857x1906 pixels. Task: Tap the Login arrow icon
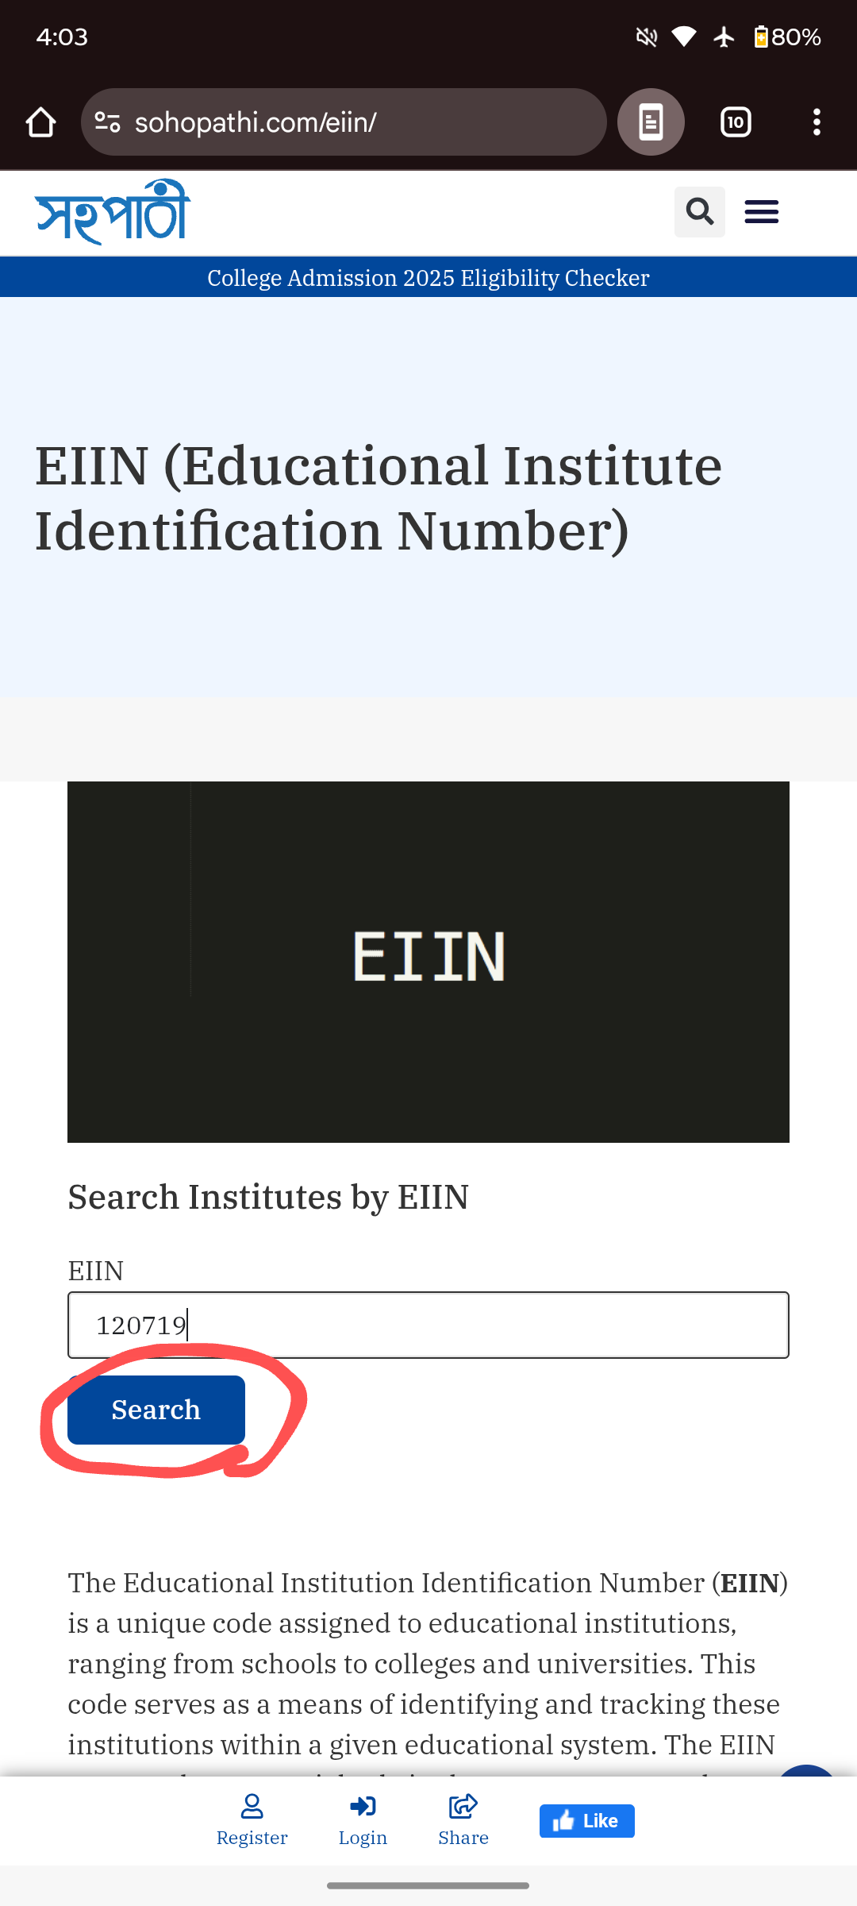pos(363,1808)
